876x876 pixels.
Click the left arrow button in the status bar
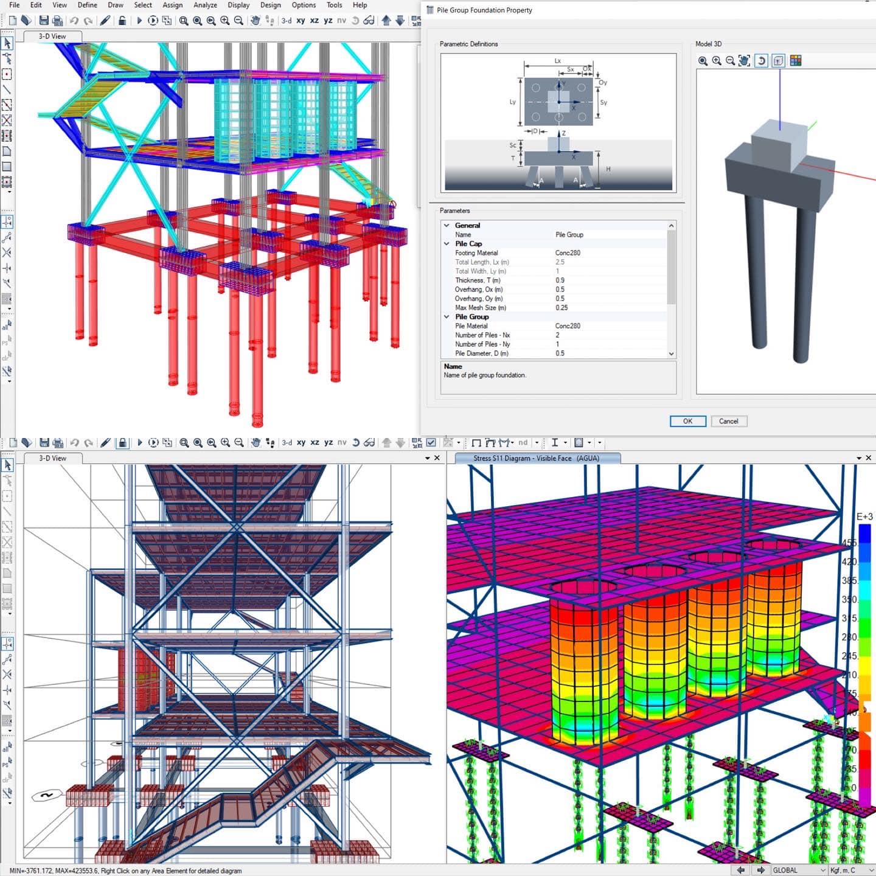741,871
